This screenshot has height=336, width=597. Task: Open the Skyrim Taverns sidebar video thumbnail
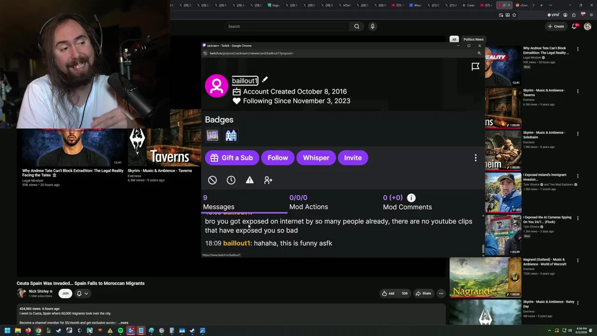(x=503, y=108)
